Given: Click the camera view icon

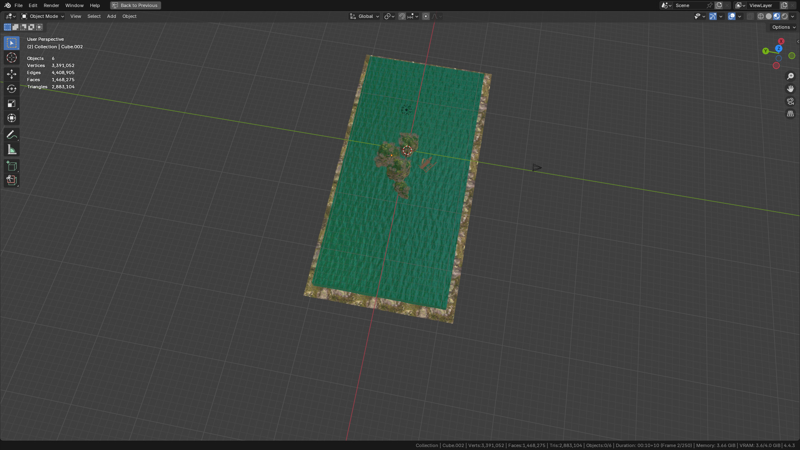Looking at the screenshot, I should pyautogui.click(x=790, y=101).
